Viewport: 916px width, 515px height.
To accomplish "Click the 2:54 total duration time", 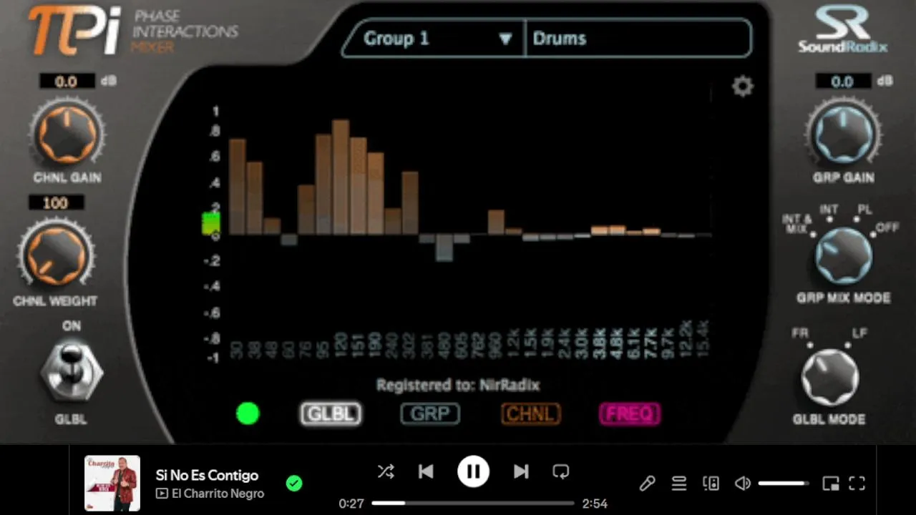I will tap(595, 504).
